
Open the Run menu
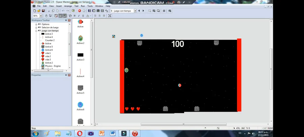[83, 6]
